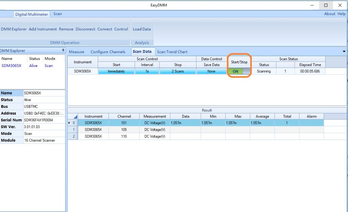Pin the DMM Explorer panel
Image resolution: width=348 pixels, height=212 pixels.
click(63, 51)
